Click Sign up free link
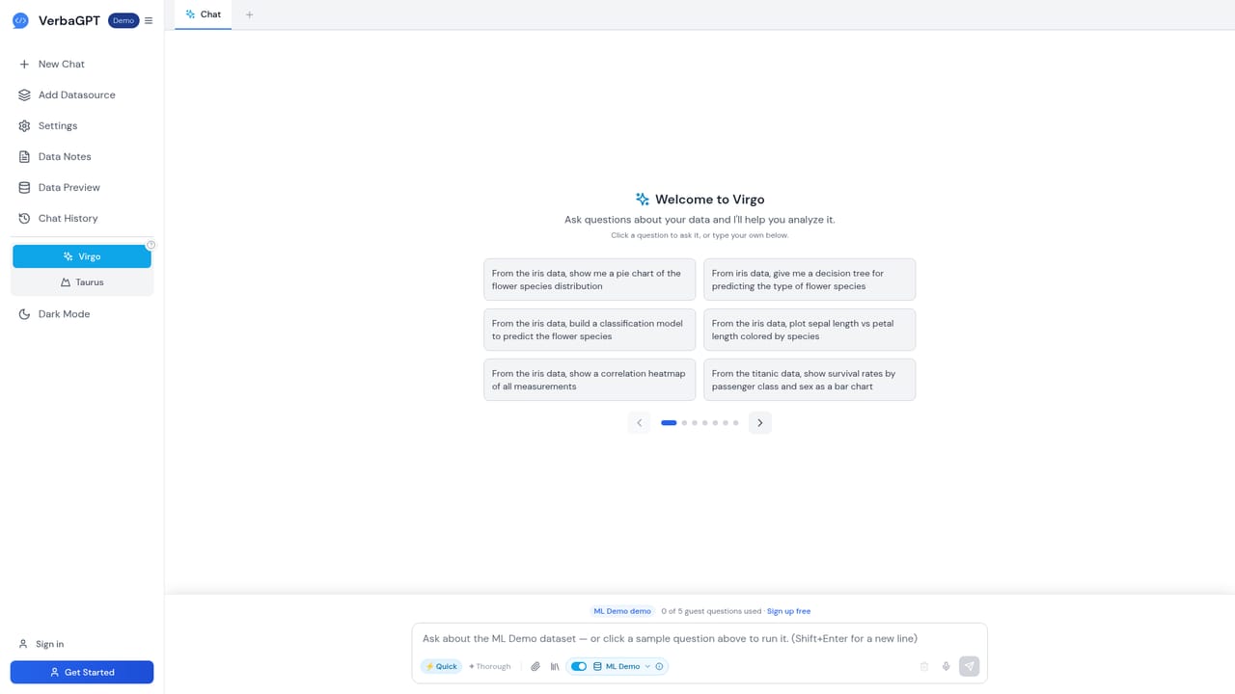Viewport: 1235px width, 694px height. [x=788, y=611]
